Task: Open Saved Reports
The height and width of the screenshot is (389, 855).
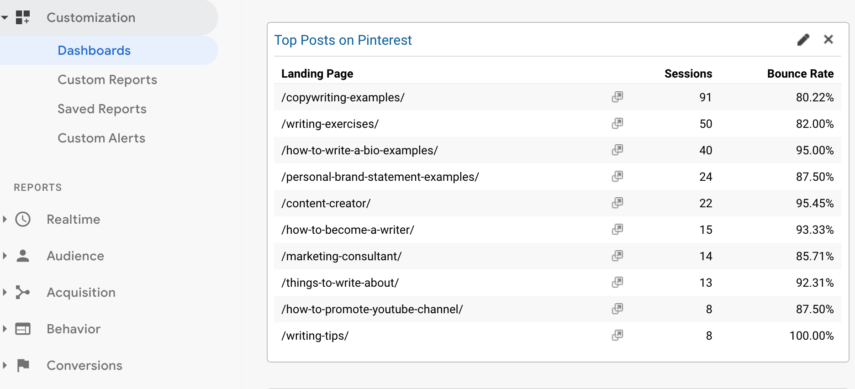Action: pos(102,109)
